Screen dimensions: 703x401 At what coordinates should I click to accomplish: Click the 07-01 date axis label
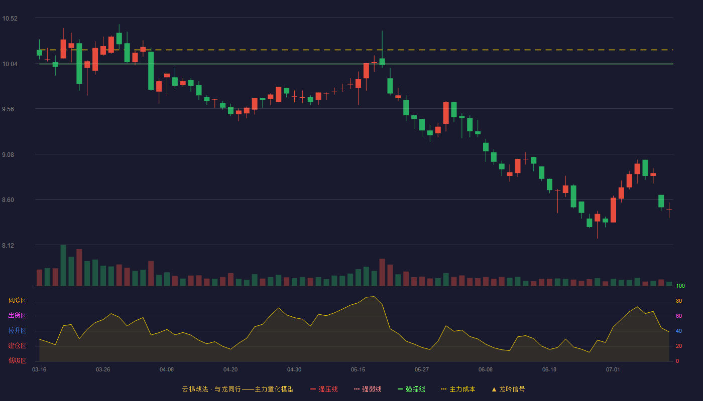click(613, 369)
